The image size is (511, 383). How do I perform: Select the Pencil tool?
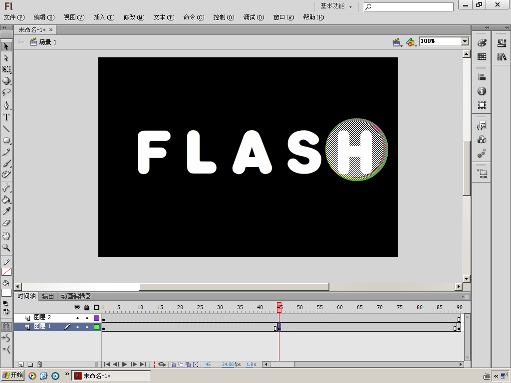tap(6, 152)
